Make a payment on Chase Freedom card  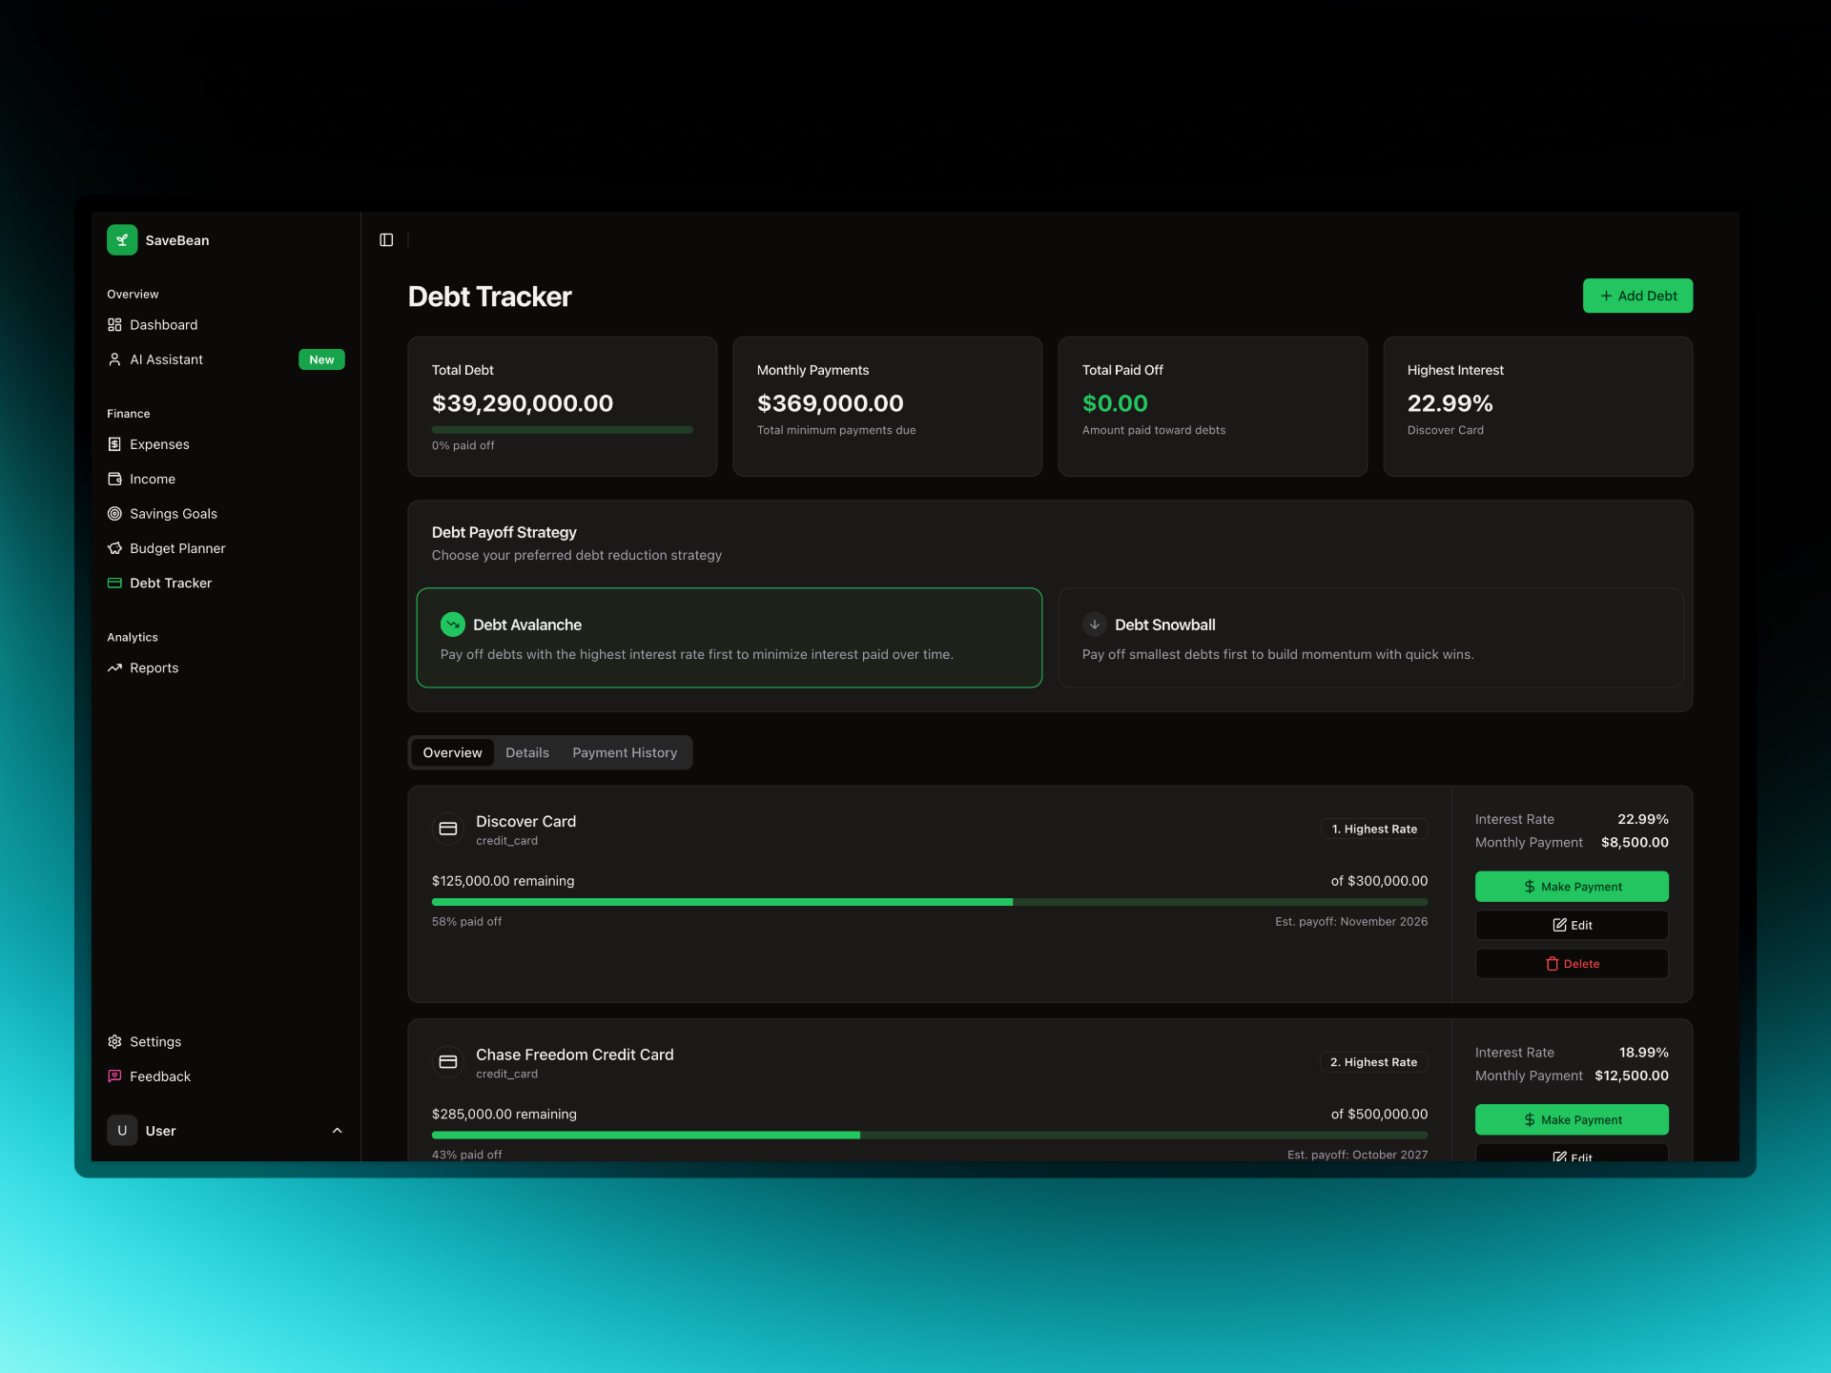[x=1572, y=1120]
